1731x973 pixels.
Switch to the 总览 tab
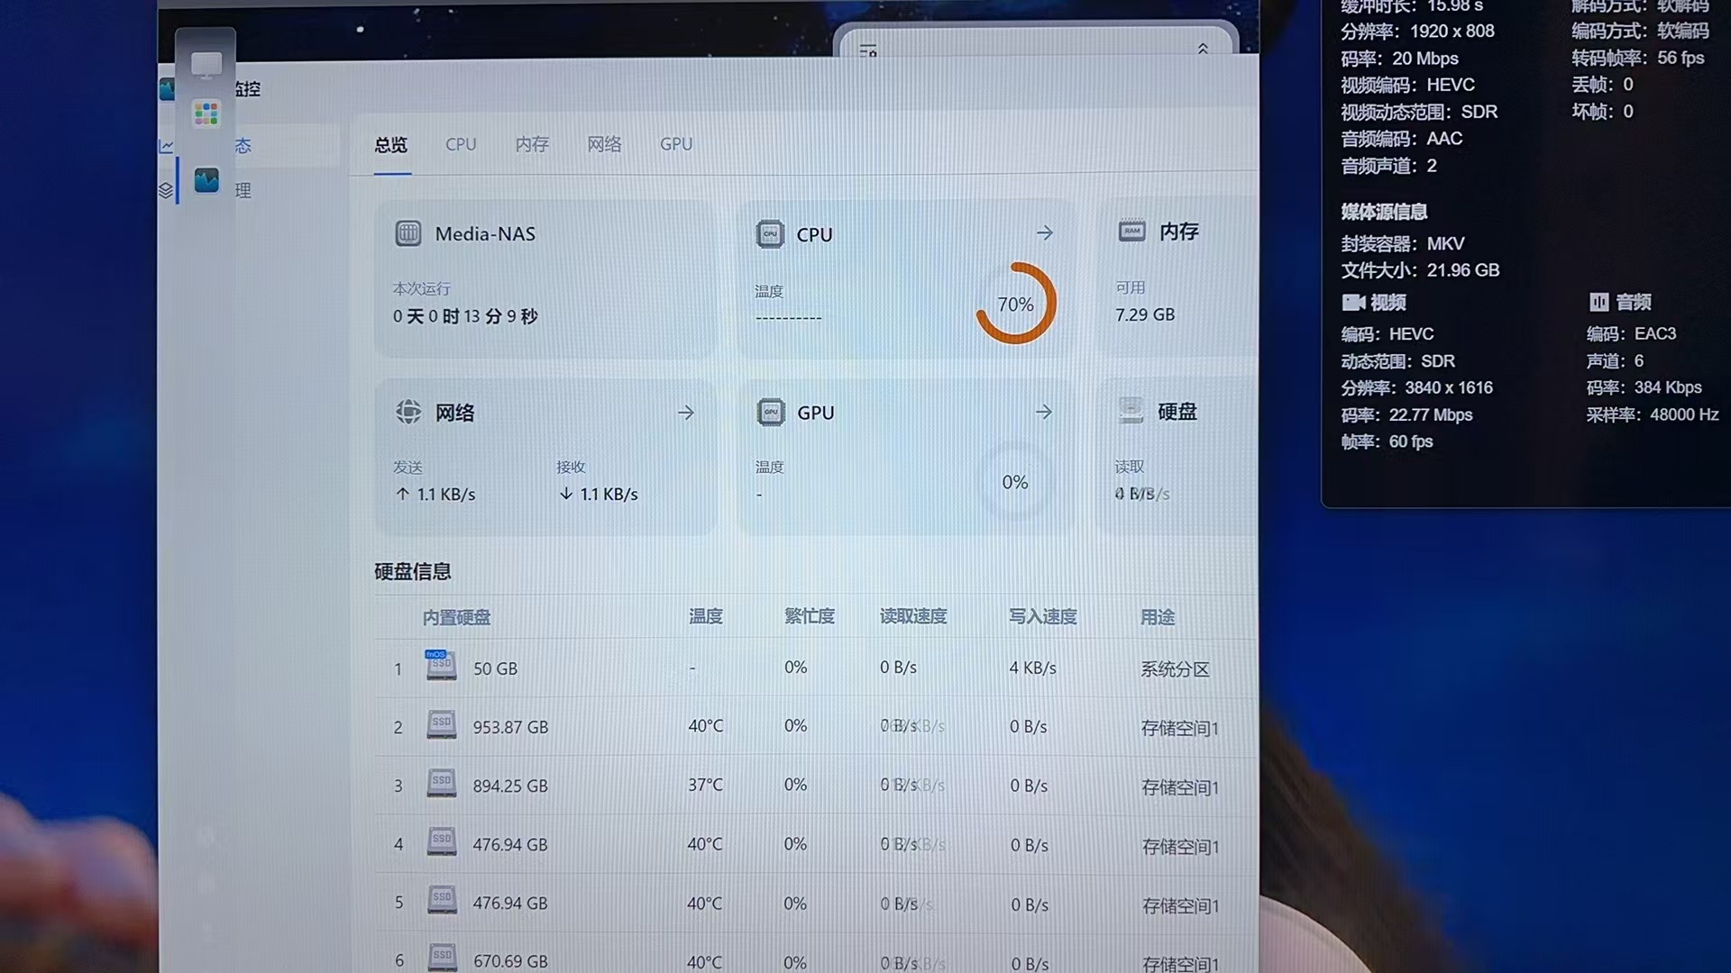(391, 145)
